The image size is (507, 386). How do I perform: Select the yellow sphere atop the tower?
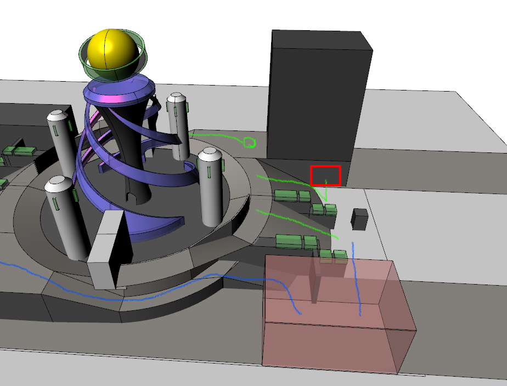pyautogui.click(x=113, y=54)
